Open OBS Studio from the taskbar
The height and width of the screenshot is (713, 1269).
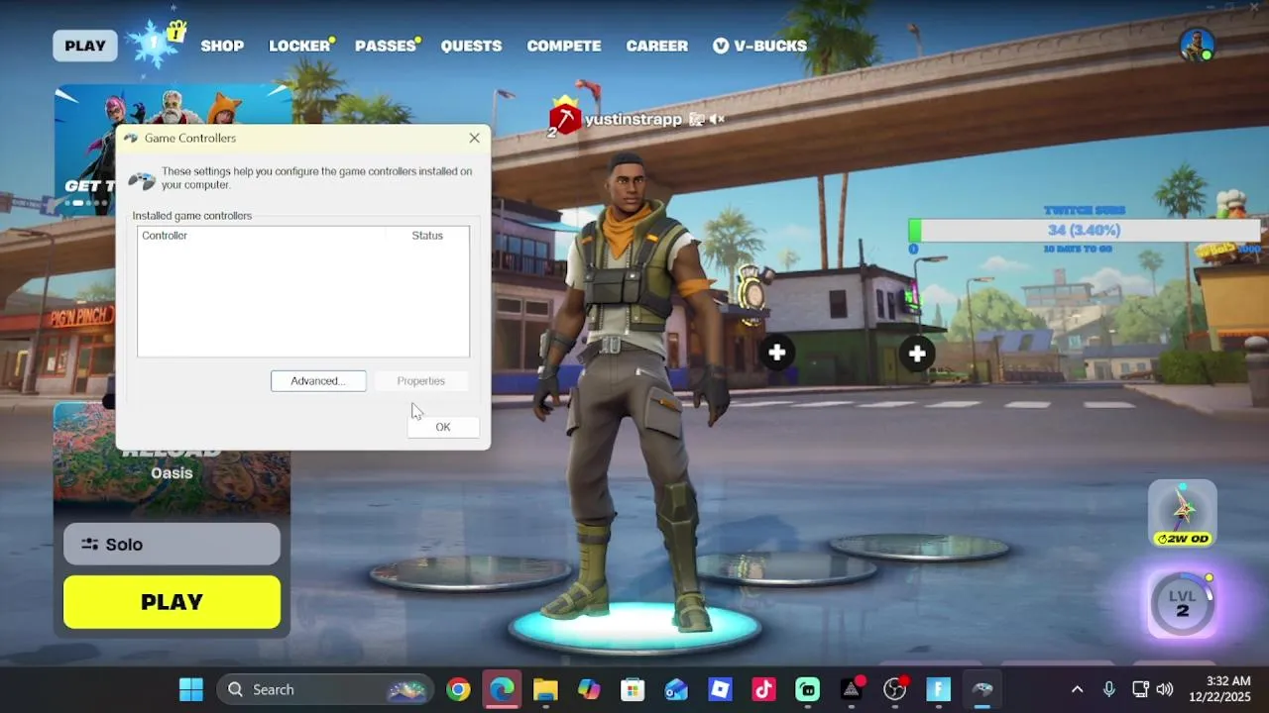click(x=895, y=689)
